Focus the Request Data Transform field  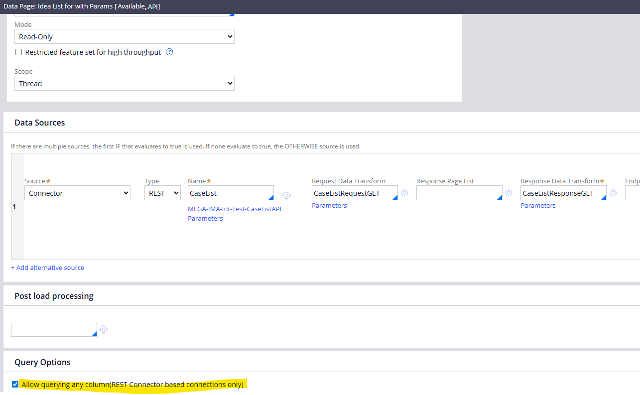pos(355,193)
